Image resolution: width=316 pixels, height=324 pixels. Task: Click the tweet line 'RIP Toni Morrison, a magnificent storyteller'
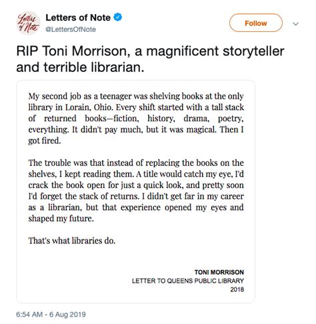[150, 51]
